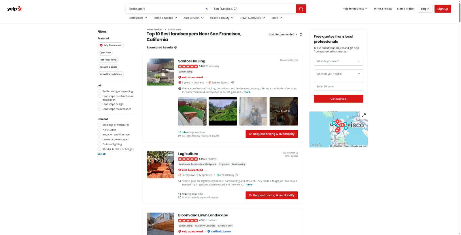The width and height of the screenshot is (461, 235).
Task: Expand the map to full view
Action: tap(364, 115)
